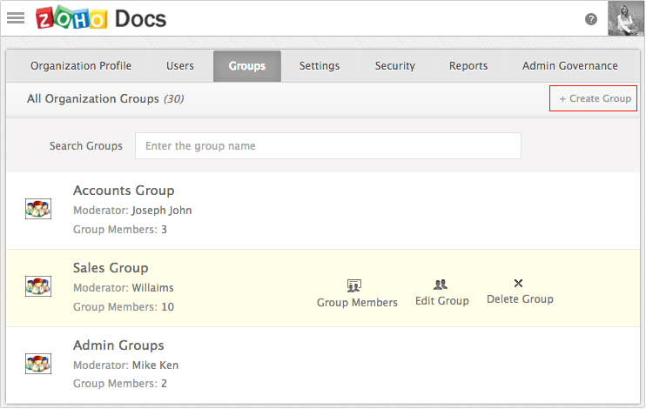Open the Admin Governance tab
Image resolution: width=646 pixels, height=409 pixels.
[x=569, y=66]
